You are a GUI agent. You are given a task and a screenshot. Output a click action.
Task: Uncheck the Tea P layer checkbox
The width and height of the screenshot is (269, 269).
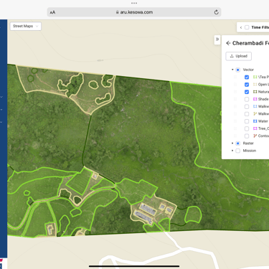(x=247, y=77)
